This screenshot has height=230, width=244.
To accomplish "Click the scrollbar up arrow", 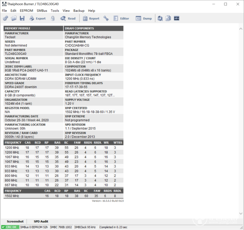I will (241, 28).
